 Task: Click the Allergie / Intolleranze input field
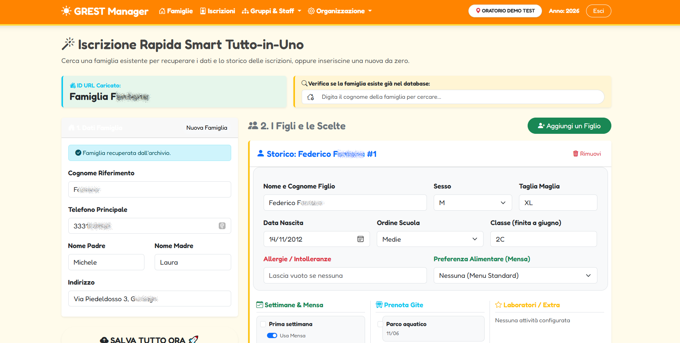[x=345, y=276]
